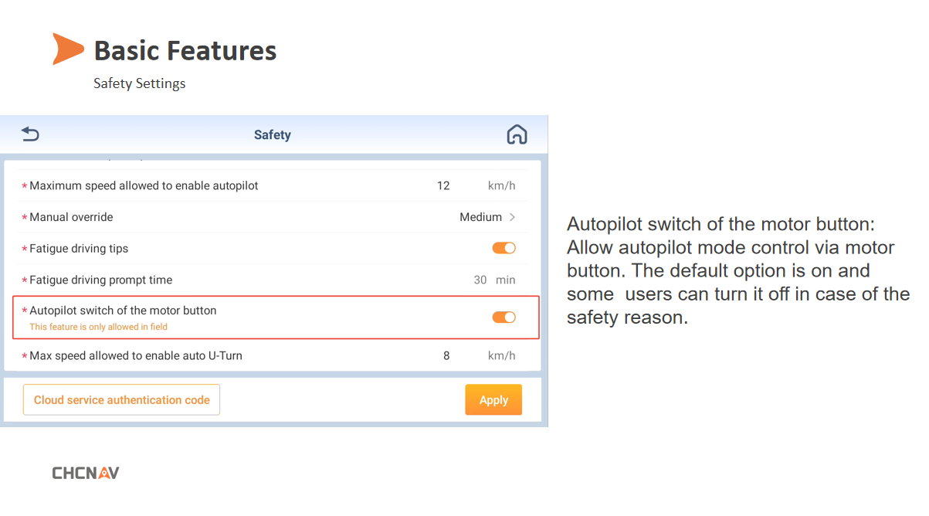Click 'This feature is only allowed in field' note
This screenshot has height=516, width=929.
click(x=98, y=327)
